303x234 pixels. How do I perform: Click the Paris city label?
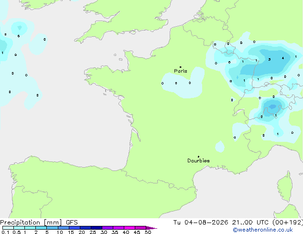(x=181, y=71)
